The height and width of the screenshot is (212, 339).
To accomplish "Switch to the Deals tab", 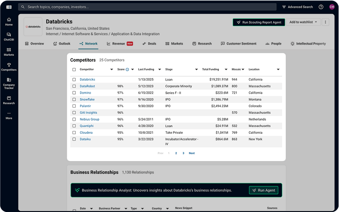I will click(x=149, y=44).
